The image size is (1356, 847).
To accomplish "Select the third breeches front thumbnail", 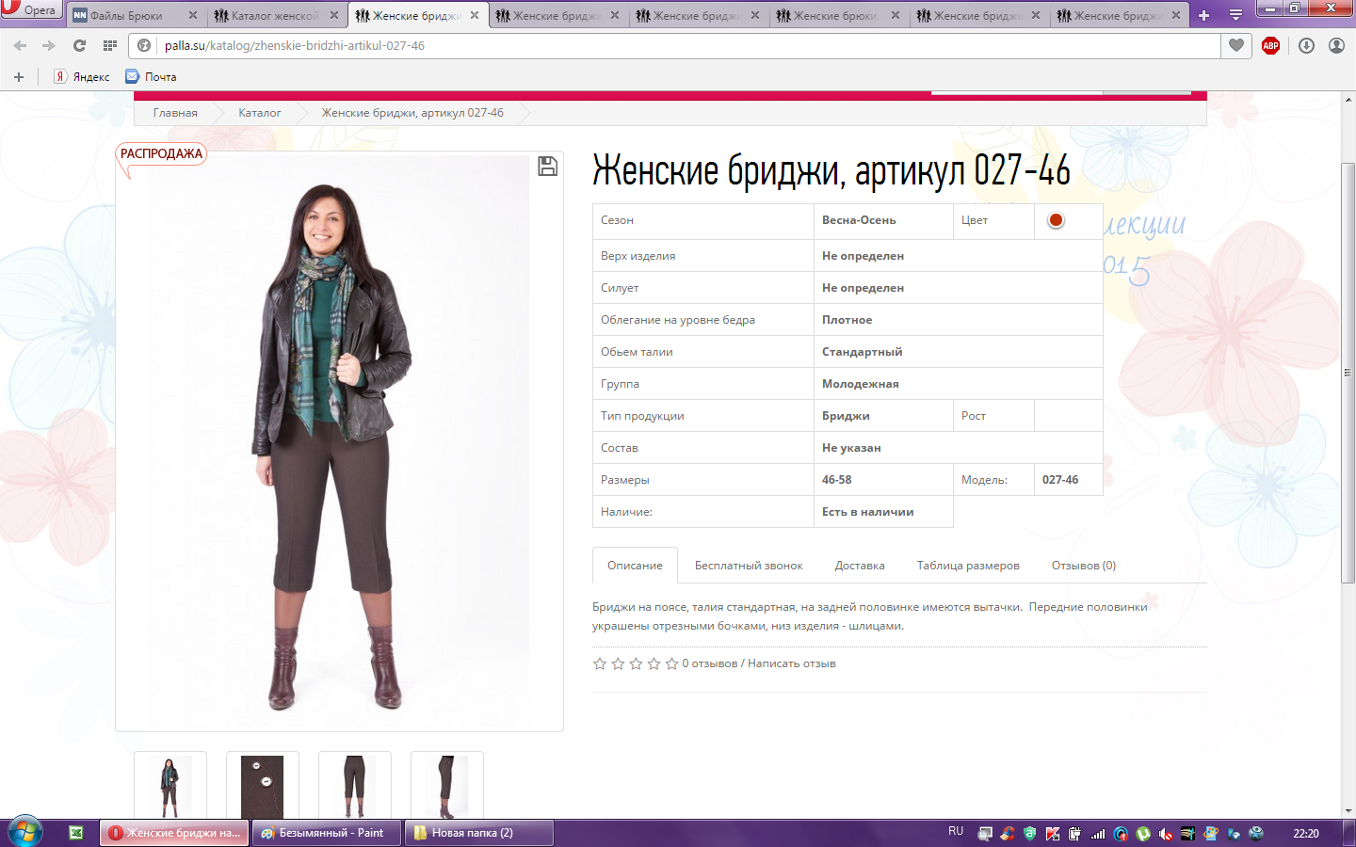I will tap(354, 786).
